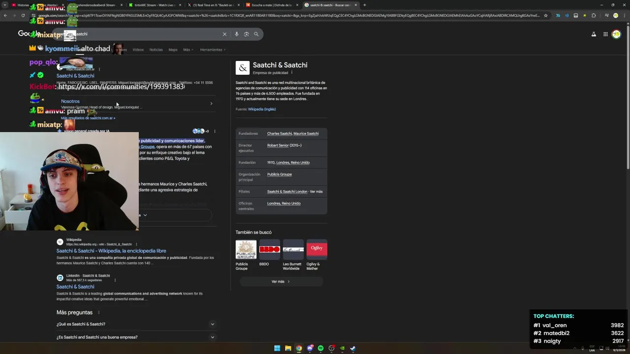The image size is (630, 354).
Task: Open the Google apps grid
Action: 605,34
